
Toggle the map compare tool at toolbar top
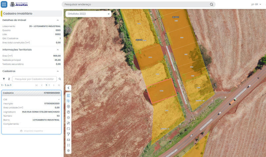[x=68, y=95]
